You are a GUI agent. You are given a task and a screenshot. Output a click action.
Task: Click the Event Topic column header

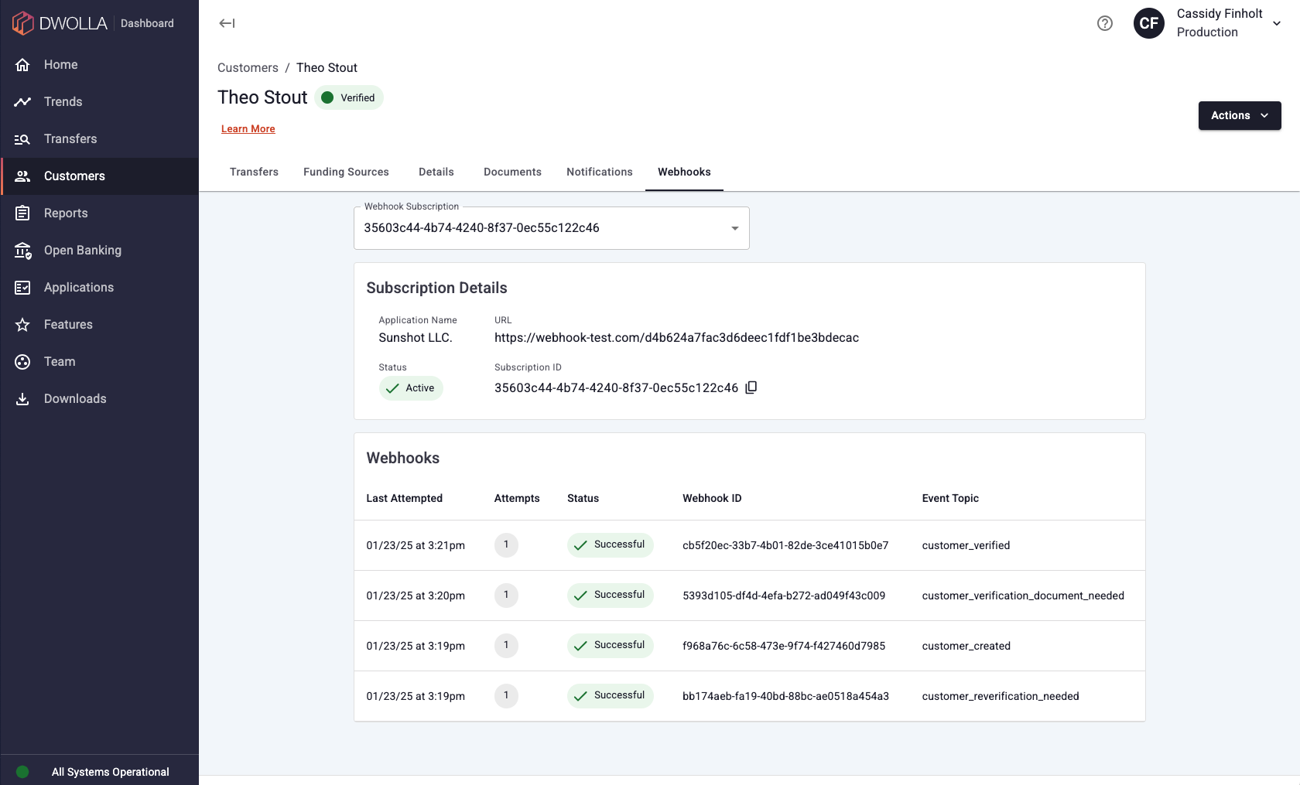(x=950, y=498)
